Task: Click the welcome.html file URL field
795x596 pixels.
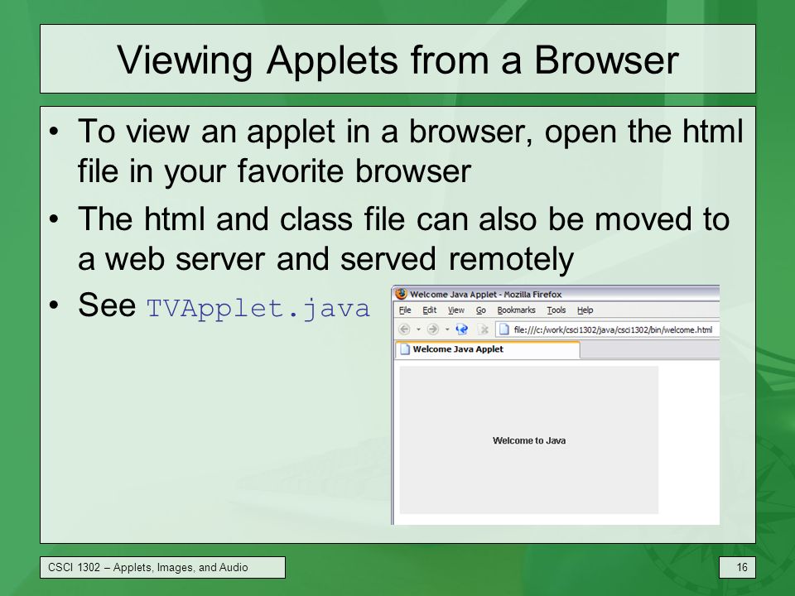Action: click(x=607, y=329)
